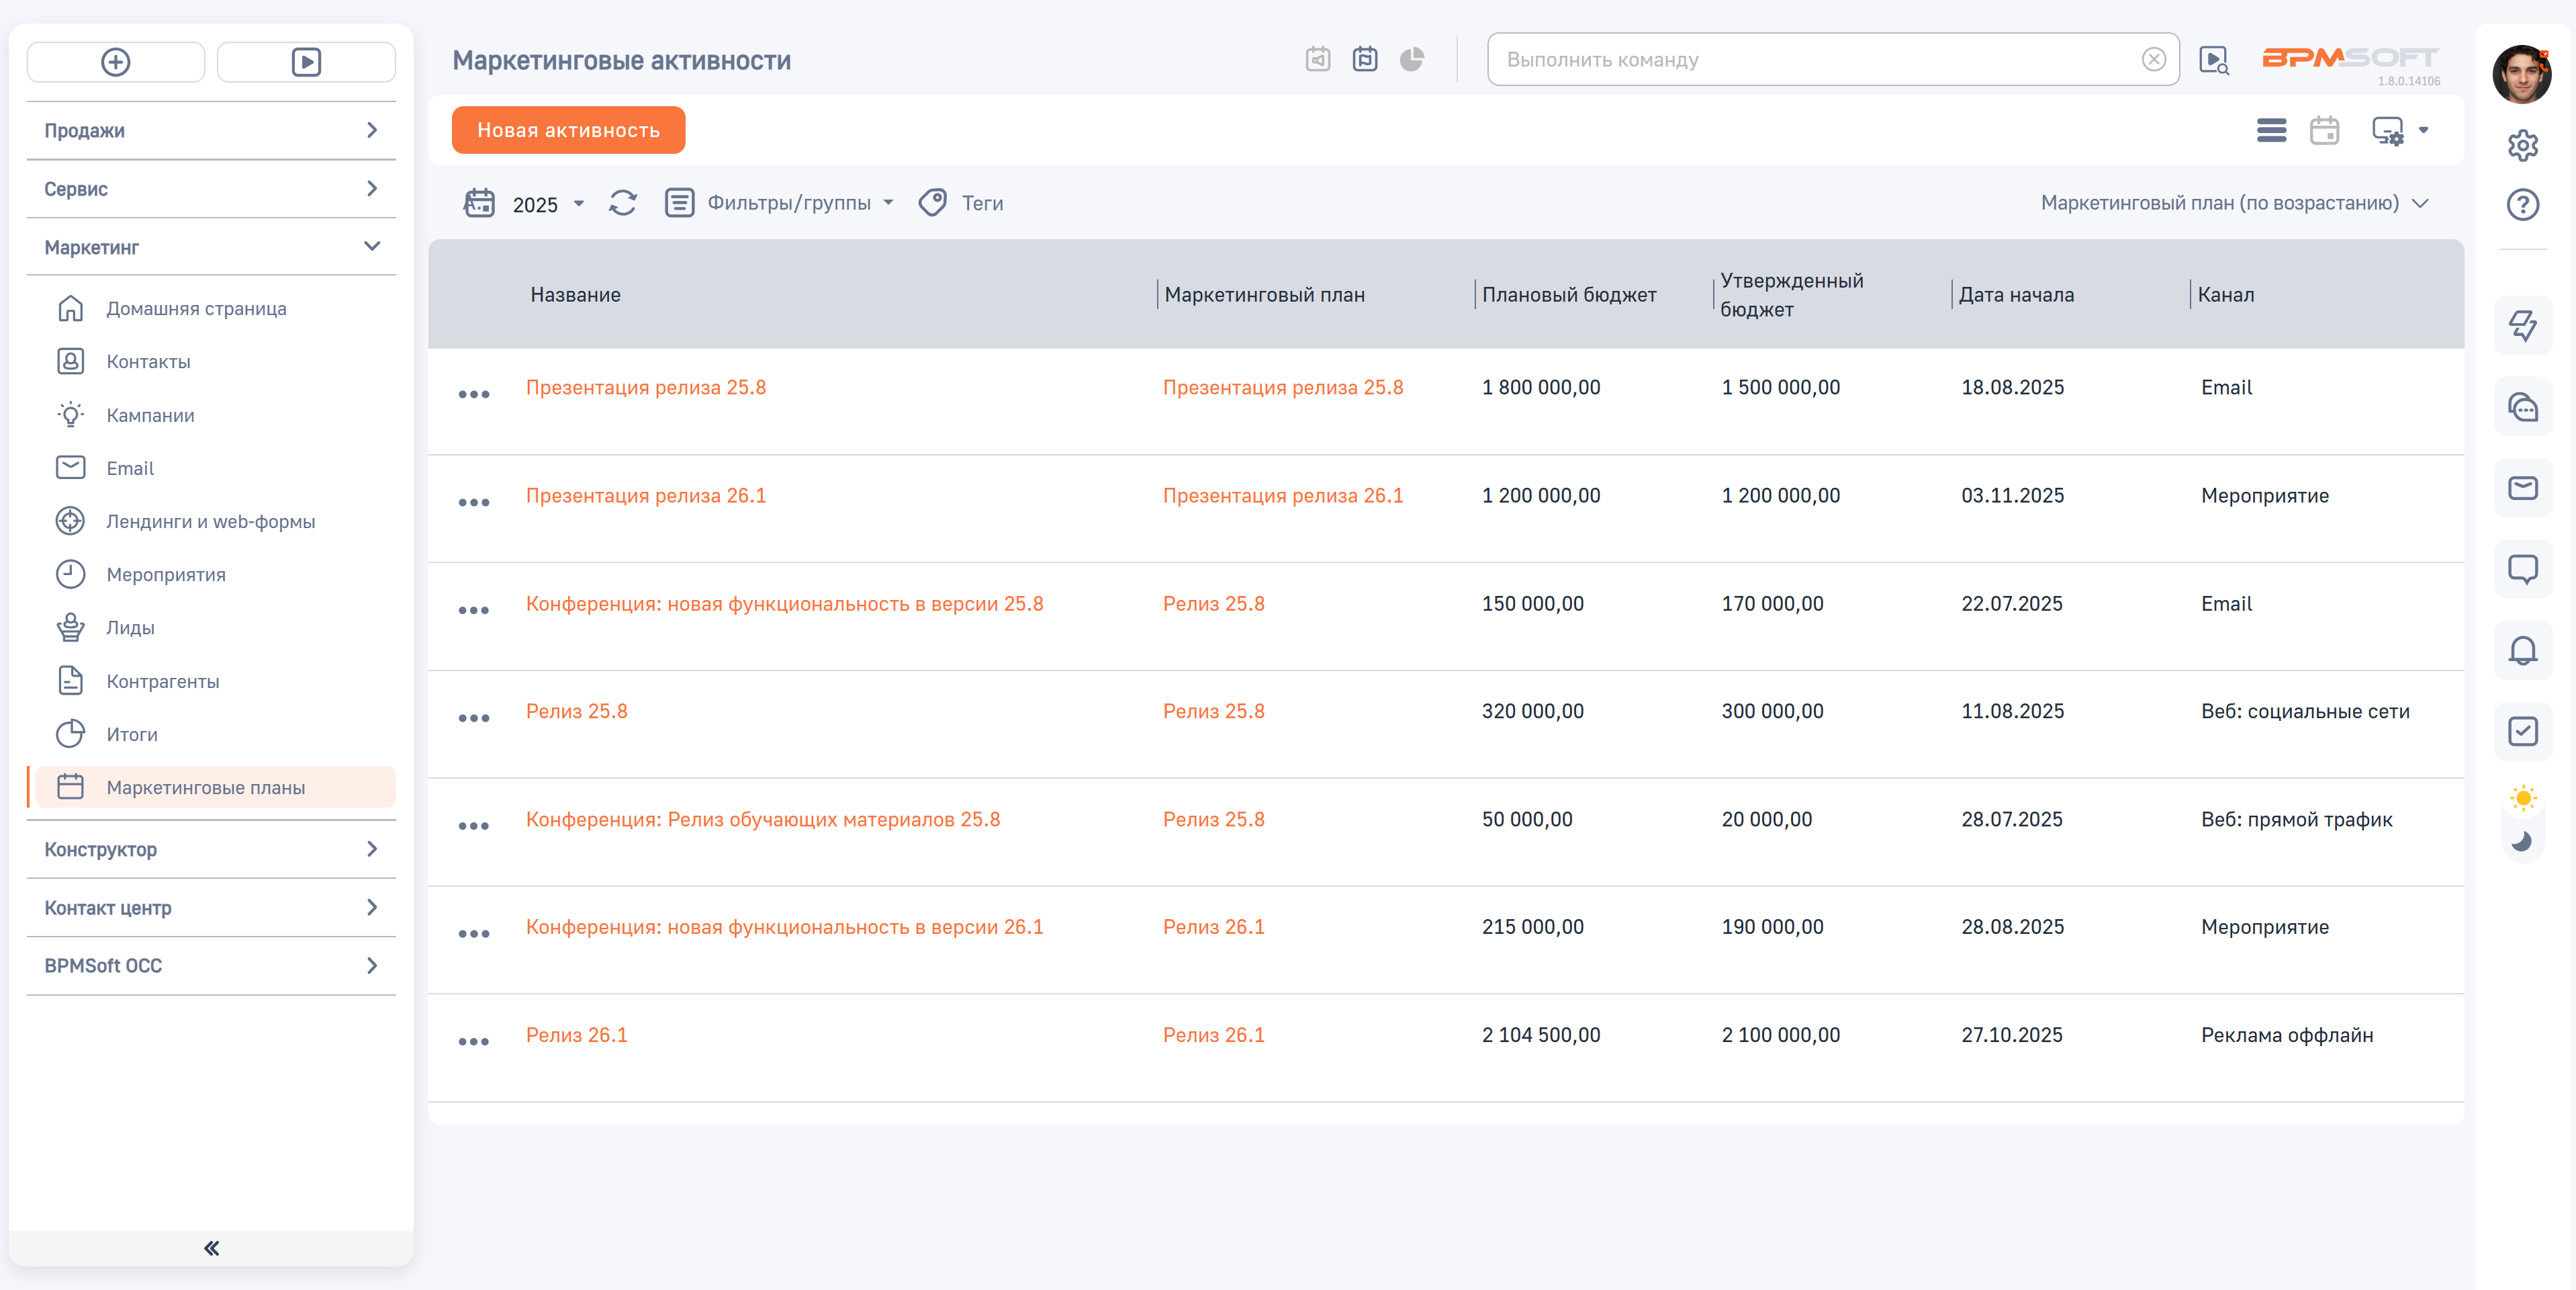Collapse the Маркетинг section

(x=211, y=247)
